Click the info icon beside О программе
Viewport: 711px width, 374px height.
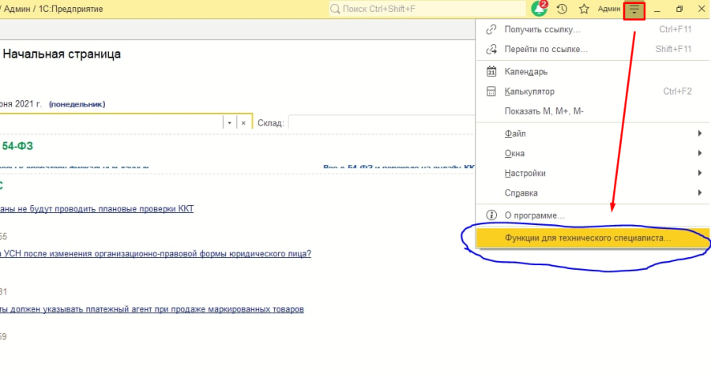tap(491, 215)
